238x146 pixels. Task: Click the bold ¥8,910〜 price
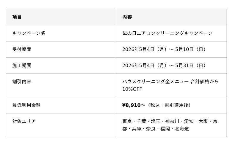tap(134, 105)
